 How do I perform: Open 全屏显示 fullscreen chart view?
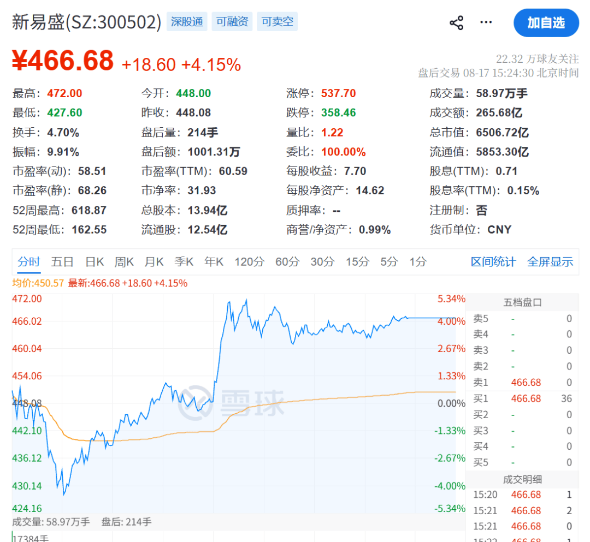tap(550, 261)
